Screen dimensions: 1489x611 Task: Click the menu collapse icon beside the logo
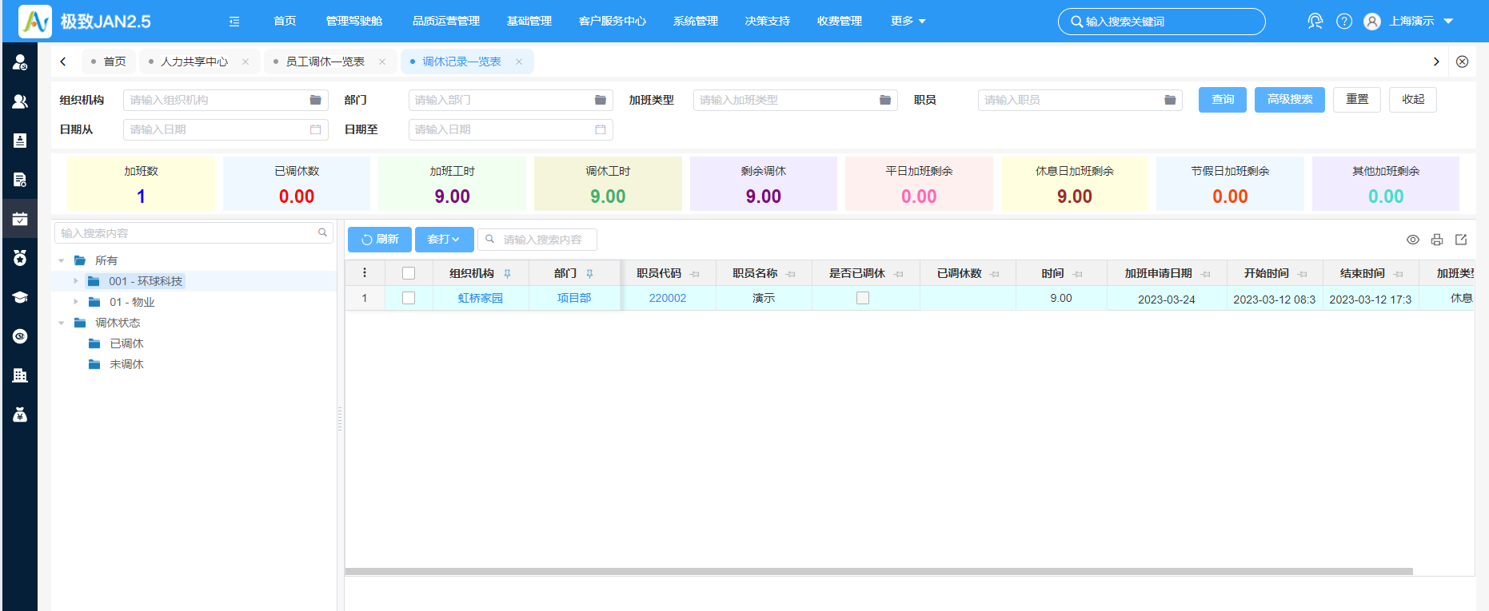234,22
